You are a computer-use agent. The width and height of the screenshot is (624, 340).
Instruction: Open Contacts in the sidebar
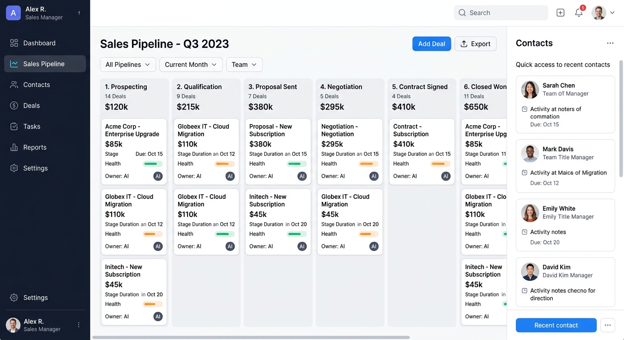pyautogui.click(x=45, y=85)
